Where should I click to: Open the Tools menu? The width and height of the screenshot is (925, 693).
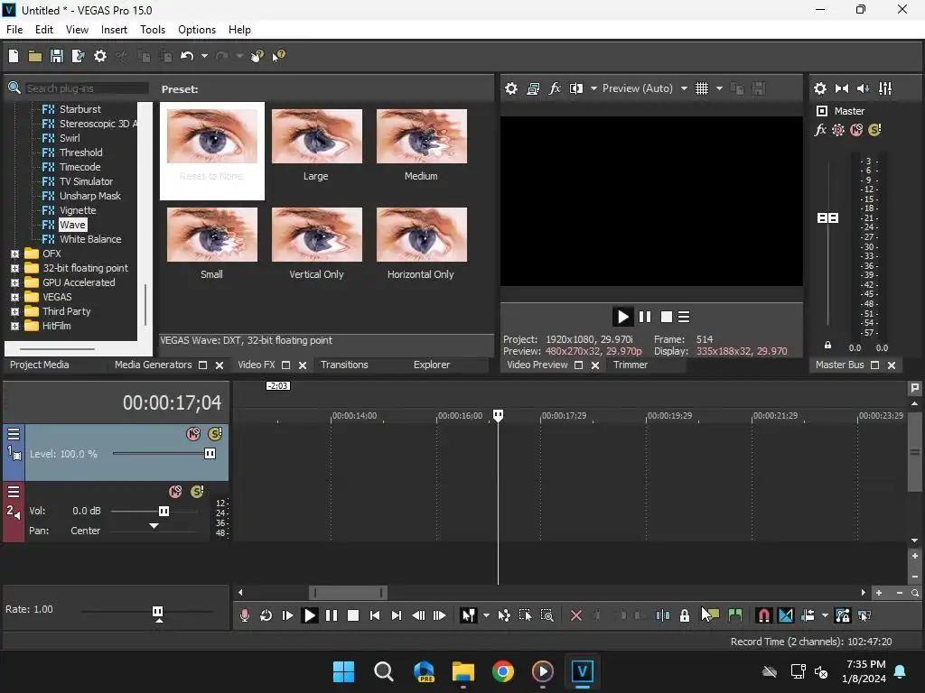point(152,30)
